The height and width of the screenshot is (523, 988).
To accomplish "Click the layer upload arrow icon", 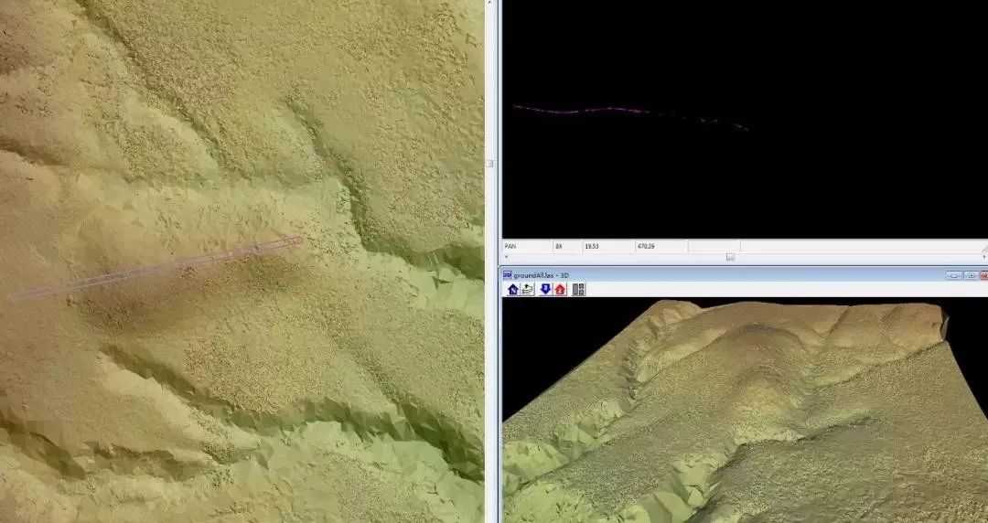I will (528, 289).
